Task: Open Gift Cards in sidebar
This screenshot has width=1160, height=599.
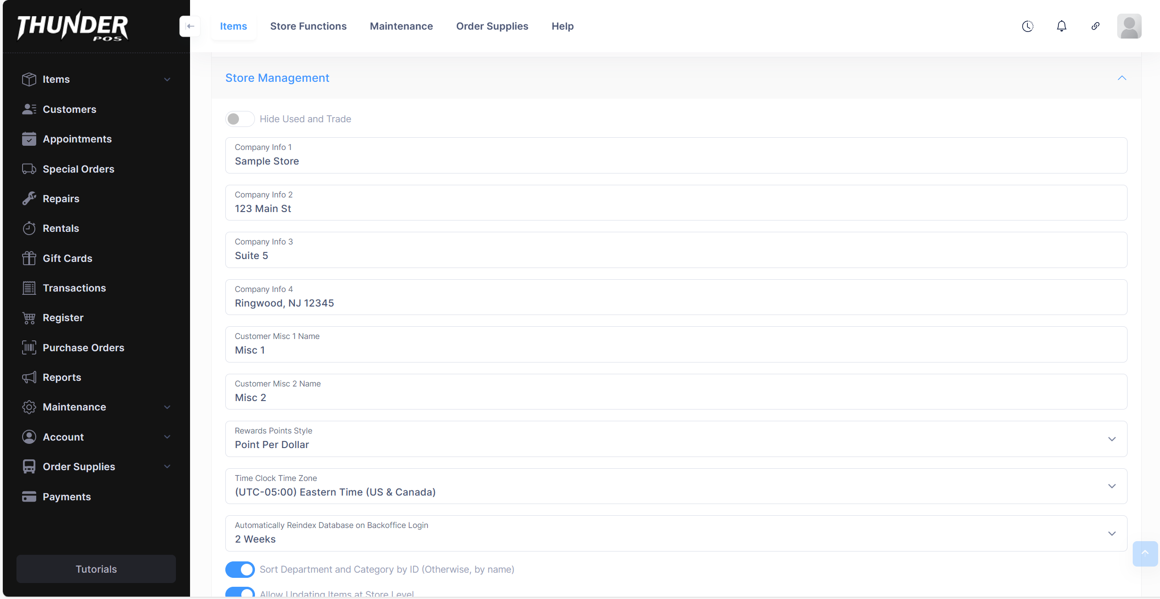Action: (x=67, y=258)
